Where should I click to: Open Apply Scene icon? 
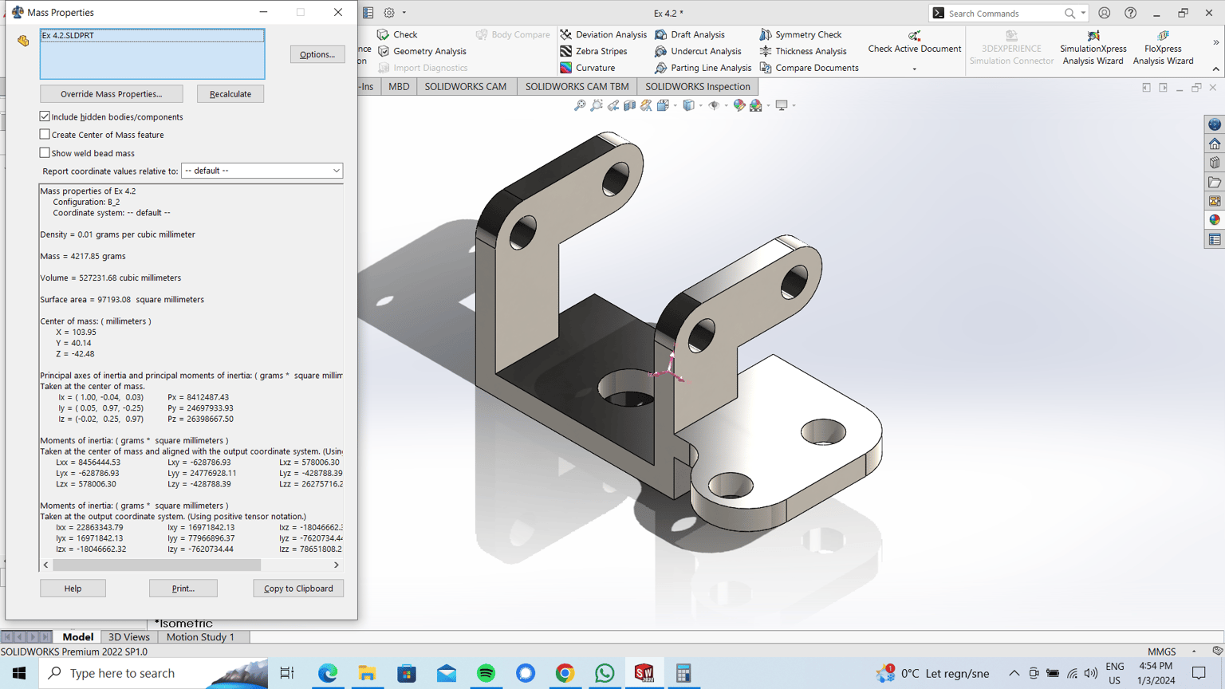756,105
